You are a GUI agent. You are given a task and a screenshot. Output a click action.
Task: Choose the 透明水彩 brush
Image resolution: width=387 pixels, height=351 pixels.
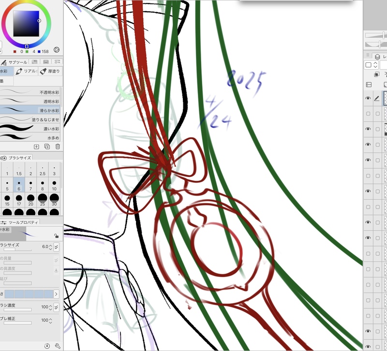click(30, 102)
